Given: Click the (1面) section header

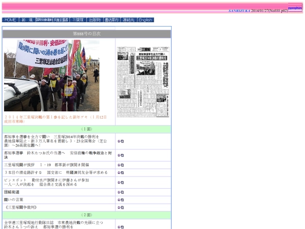Looking at the screenshot, I should pos(87,129).
